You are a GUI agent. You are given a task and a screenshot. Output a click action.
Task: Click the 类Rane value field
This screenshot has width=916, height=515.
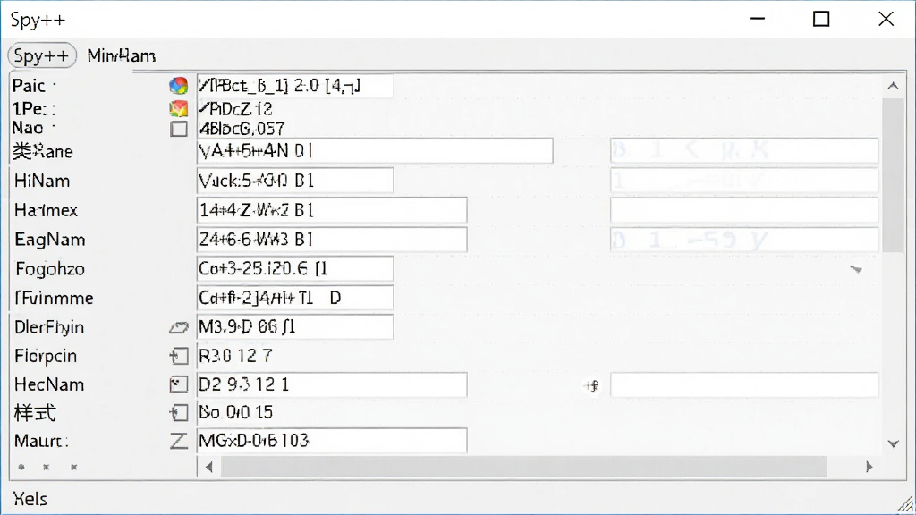coord(375,151)
